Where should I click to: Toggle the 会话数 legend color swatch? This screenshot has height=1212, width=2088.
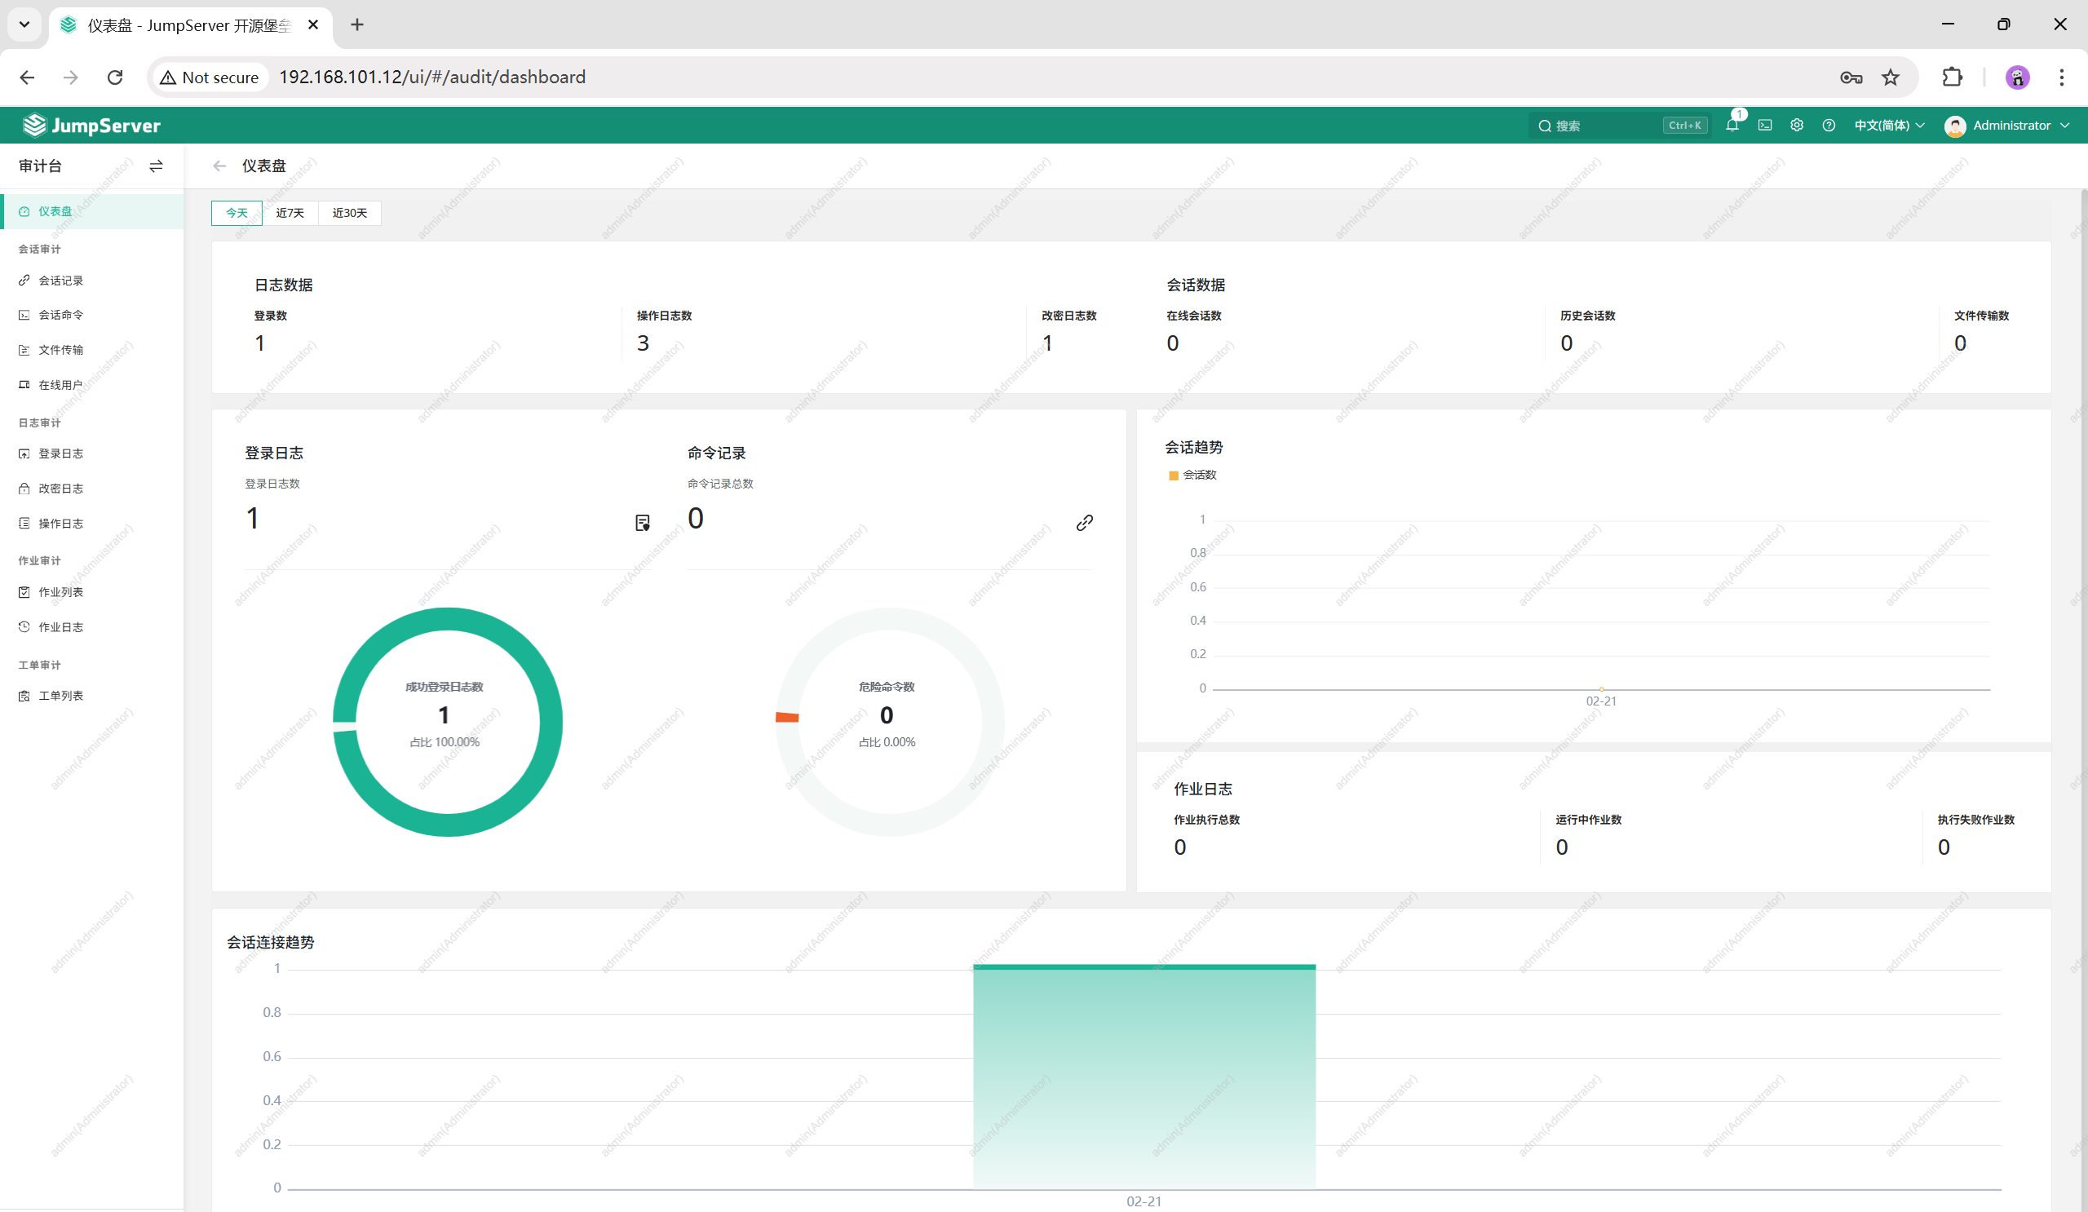(x=1173, y=476)
